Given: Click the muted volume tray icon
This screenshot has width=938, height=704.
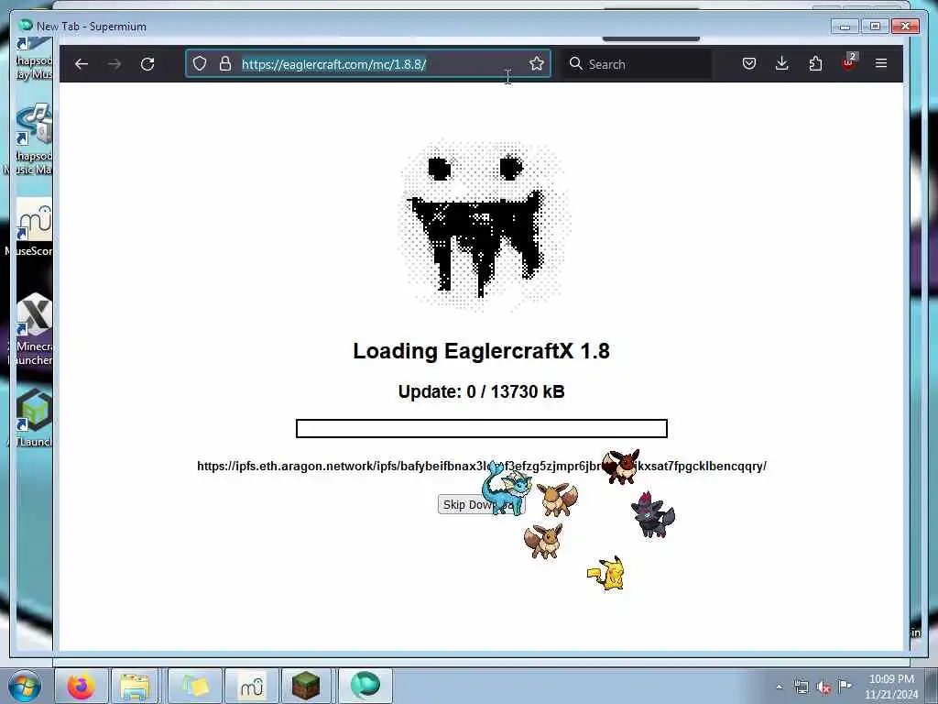Looking at the screenshot, I should click(823, 687).
